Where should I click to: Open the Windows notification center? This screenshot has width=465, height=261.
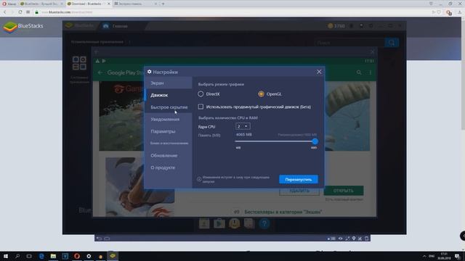coord(457,256)
